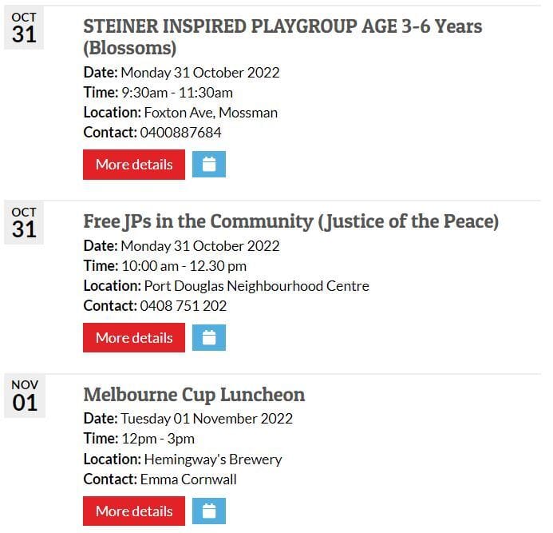Open More details for Steiner Playgroup

134,165
